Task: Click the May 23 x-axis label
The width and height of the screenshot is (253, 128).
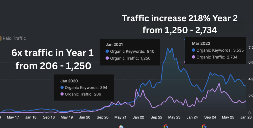Action: point(175,117)
